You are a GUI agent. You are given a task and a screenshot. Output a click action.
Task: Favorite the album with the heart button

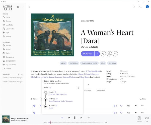103,54
